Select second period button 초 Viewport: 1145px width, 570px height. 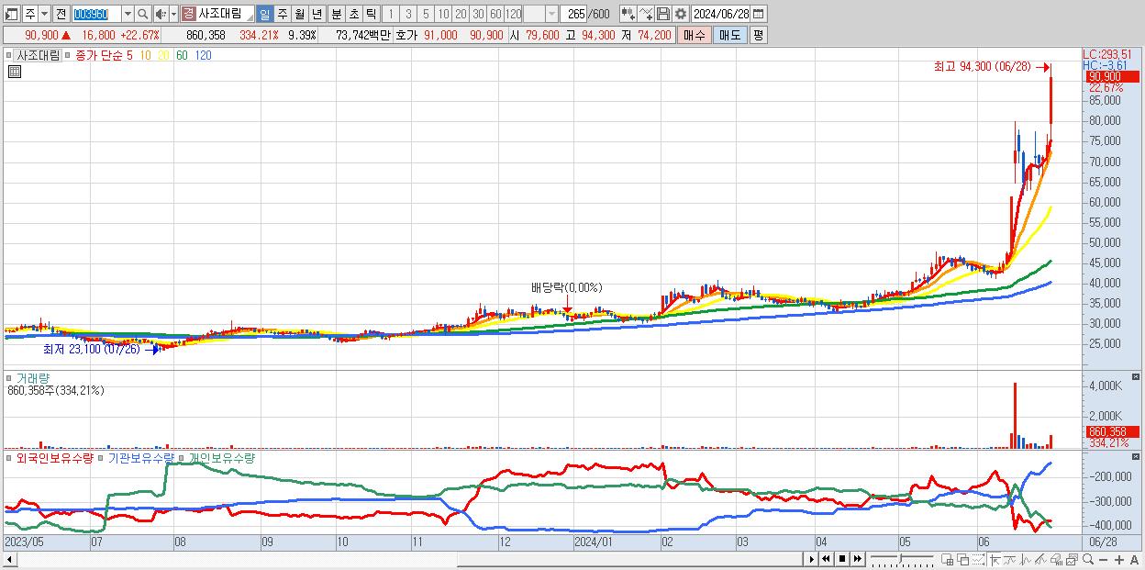coord(353,14)
